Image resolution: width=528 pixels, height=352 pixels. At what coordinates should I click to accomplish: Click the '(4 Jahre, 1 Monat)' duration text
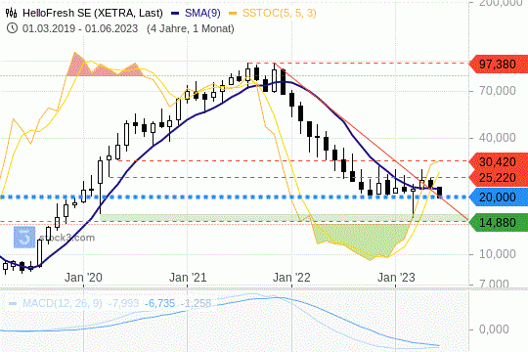191,28
